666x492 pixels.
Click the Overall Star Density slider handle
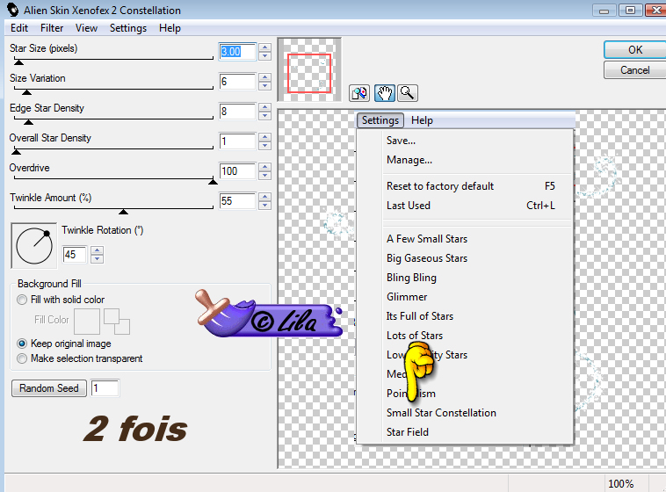[16, 152]
